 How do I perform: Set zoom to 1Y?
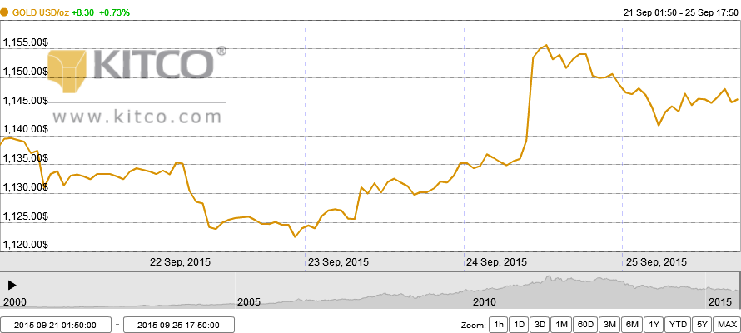point(654,325)
